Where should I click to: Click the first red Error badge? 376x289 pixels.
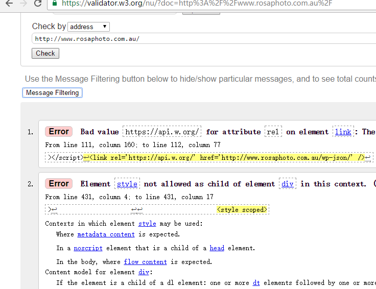point(59,132)
